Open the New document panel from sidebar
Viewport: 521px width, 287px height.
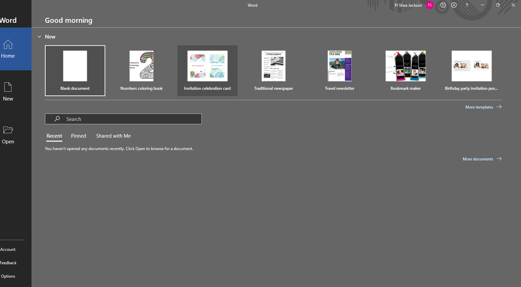[8, 87]
